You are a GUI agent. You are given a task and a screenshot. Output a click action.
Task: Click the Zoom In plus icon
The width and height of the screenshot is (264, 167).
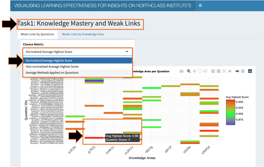click(x=213, y=71)
